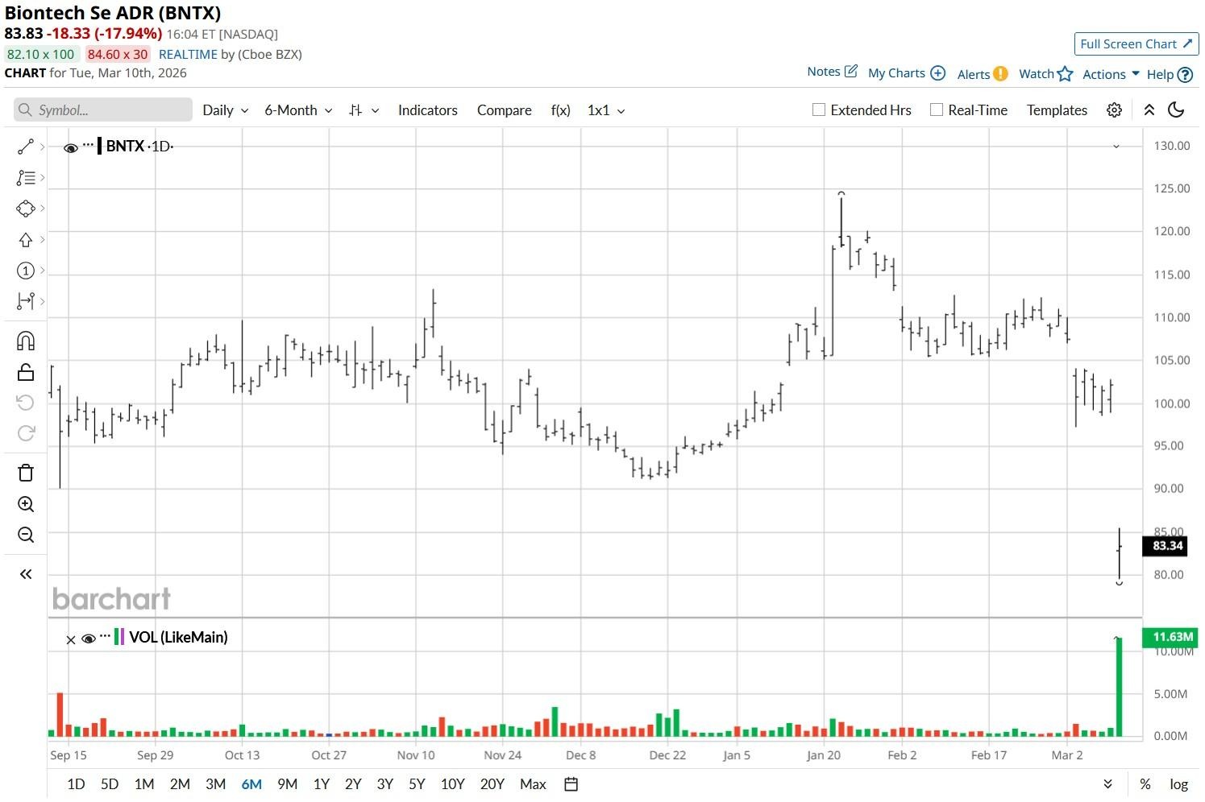This screenshot has height=802, width=1205.
Task: Switch to dark mode moon icon
Action: click(1176, 110)
